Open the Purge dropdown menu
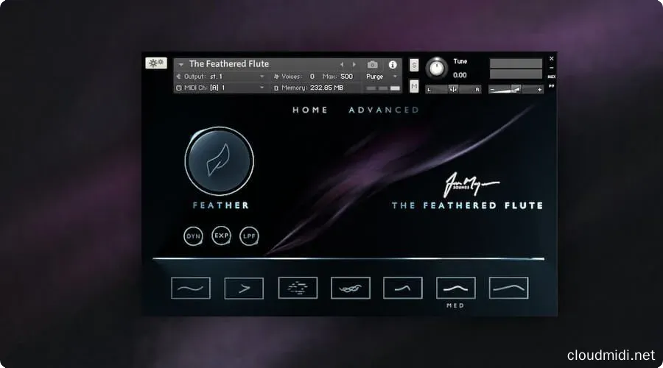Viewport: 663px width, 368px height. tap(382, 77)
